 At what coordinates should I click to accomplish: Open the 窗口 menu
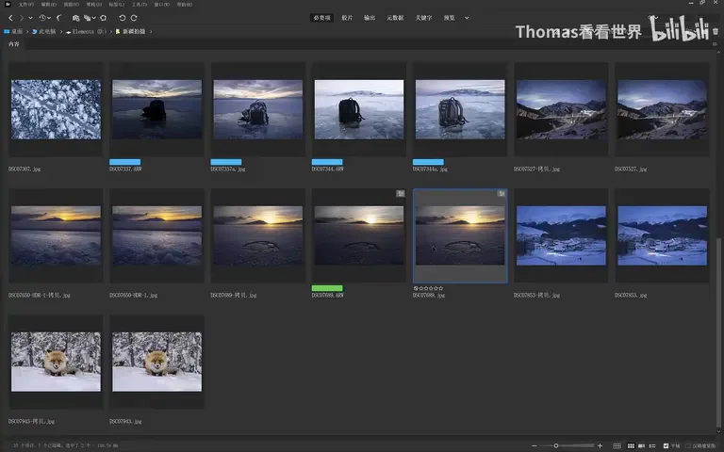[x=161, y=4]
